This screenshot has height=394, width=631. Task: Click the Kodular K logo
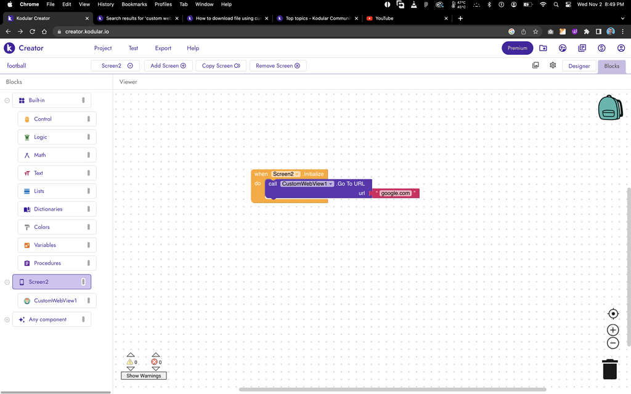tap(9, 48)
